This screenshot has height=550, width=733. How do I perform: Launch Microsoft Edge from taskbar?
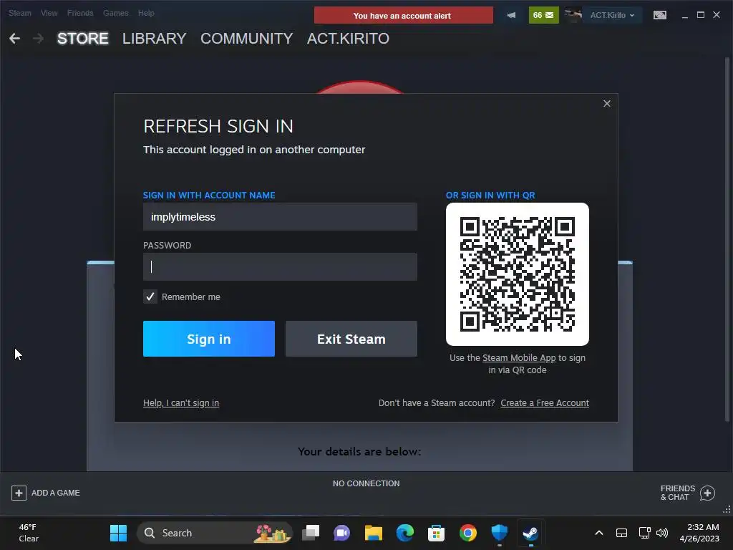(x=405, y=533)
